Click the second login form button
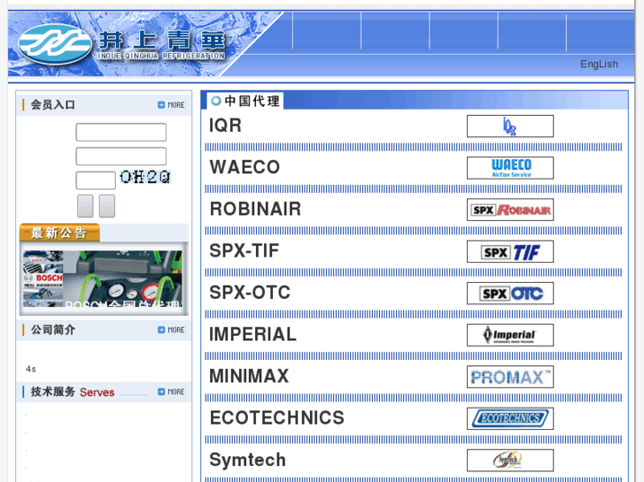Viewport: 644px width, 482px height. point(107,206)
